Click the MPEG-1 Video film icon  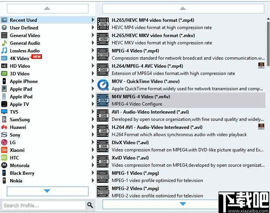coord(103,177)
